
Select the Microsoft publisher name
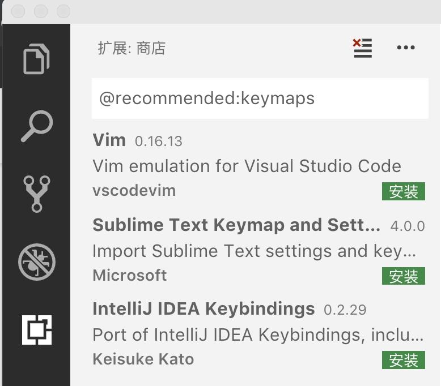pos(130,275)
